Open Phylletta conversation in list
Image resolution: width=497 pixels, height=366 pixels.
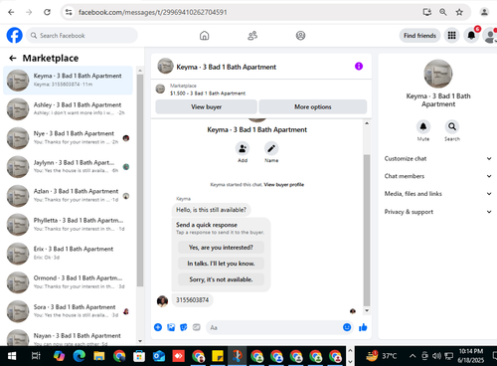[68, 225]
